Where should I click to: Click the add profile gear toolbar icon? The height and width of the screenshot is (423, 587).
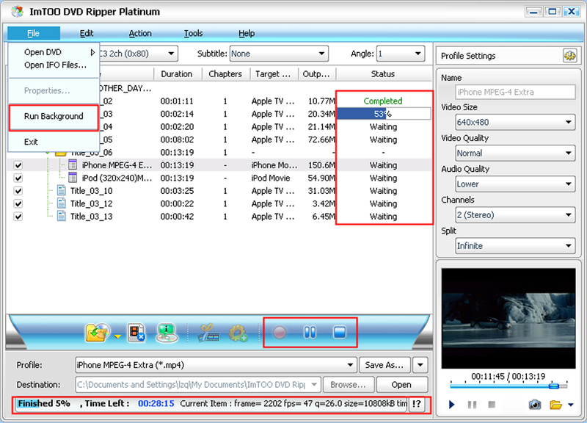click(x=238, y=333)
